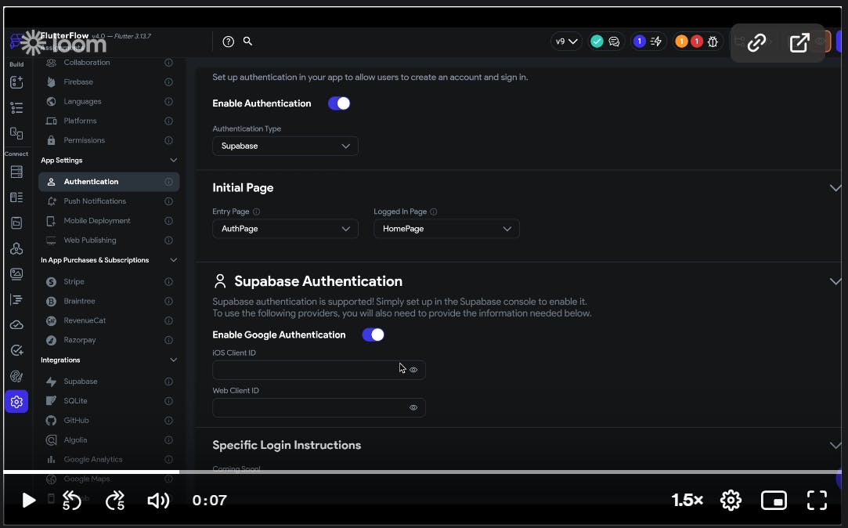Screen dimensions: 848x528
Task: Open Languages settings
Action: pyautogui.click(x=109, y=102)
